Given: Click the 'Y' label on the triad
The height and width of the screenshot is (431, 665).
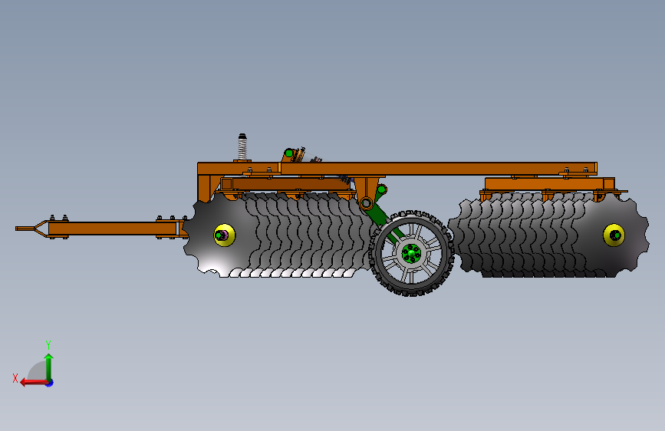Looking at the screenshot, I should point(48,345).
